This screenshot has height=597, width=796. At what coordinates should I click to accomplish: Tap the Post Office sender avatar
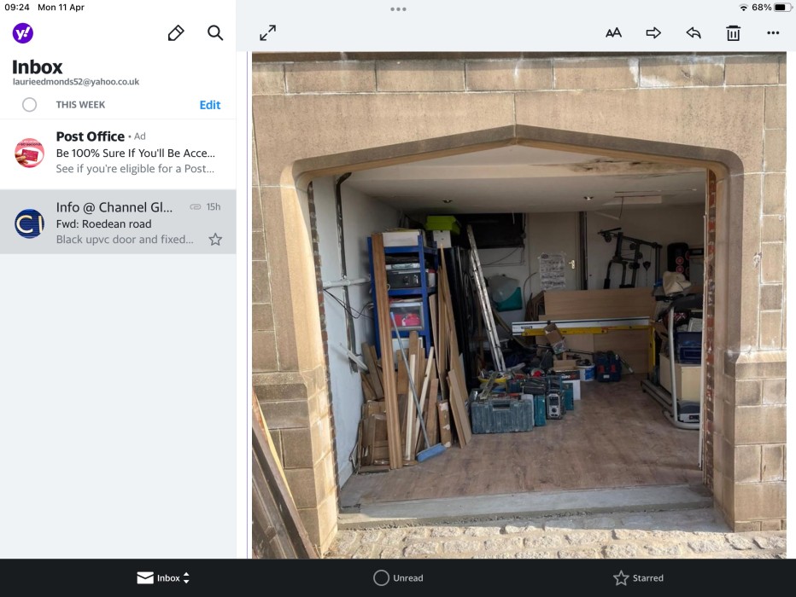(29, 153)
